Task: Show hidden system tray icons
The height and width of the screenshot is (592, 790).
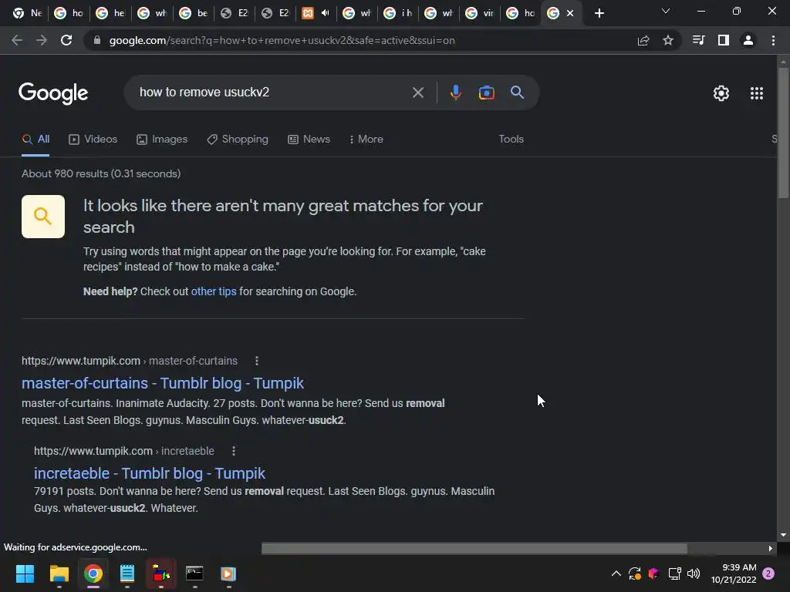Action: tap(616, 573)
